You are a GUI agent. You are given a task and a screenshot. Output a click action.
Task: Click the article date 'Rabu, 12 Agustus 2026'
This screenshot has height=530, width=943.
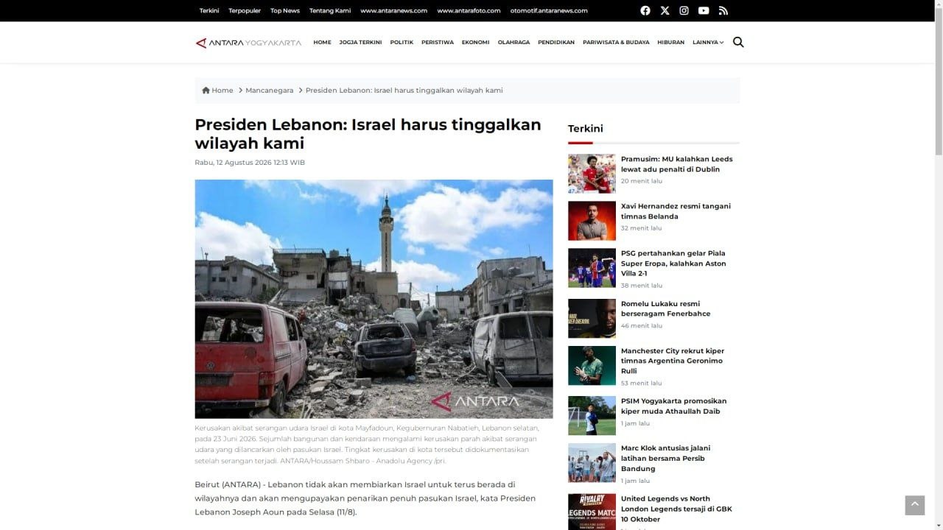(250, 163)
